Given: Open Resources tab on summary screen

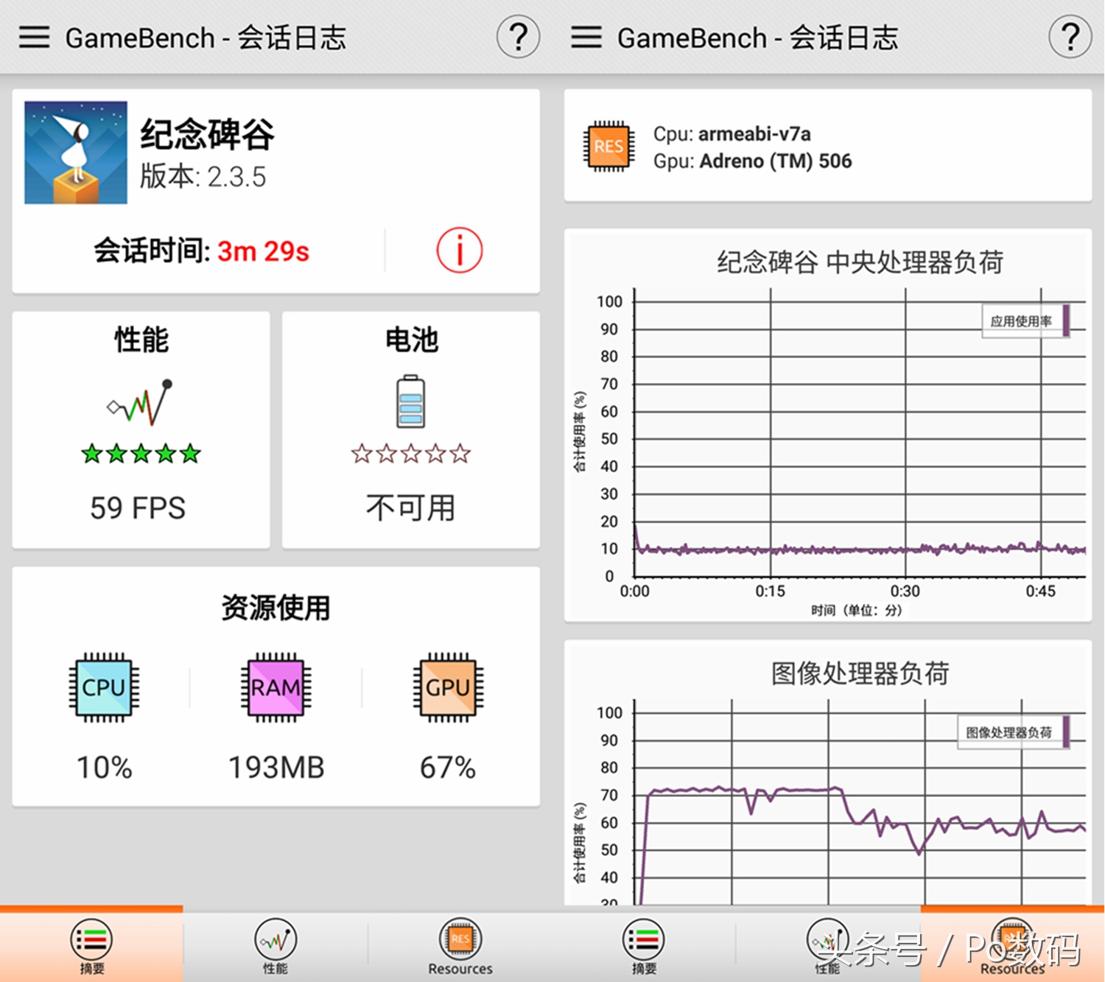Looking at the screenshot, I should 460,947.
